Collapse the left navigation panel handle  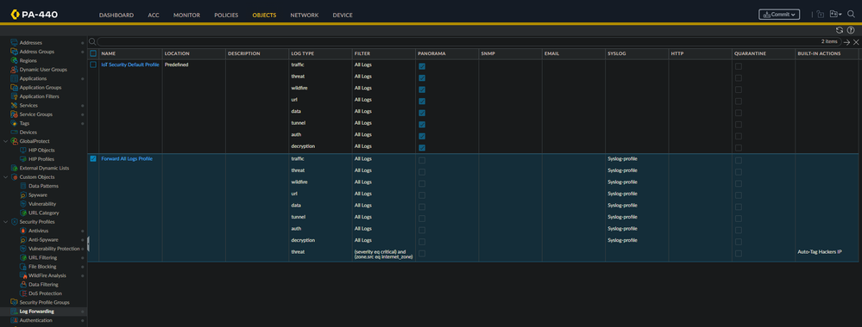coord(88,244)
